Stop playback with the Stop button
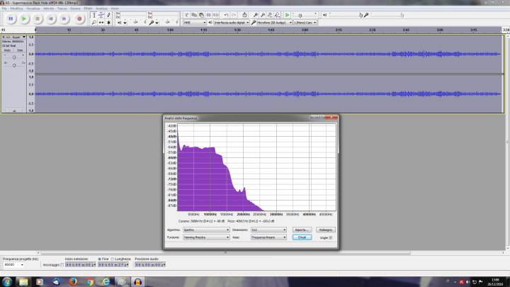The image size is (510, 287). click(x=38, y=19)
